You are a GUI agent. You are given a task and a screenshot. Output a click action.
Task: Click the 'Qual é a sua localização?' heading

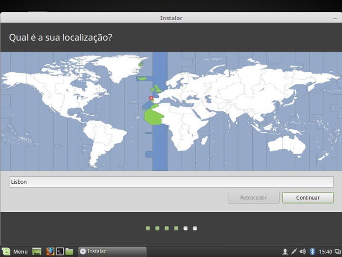(x=60, y=38)
